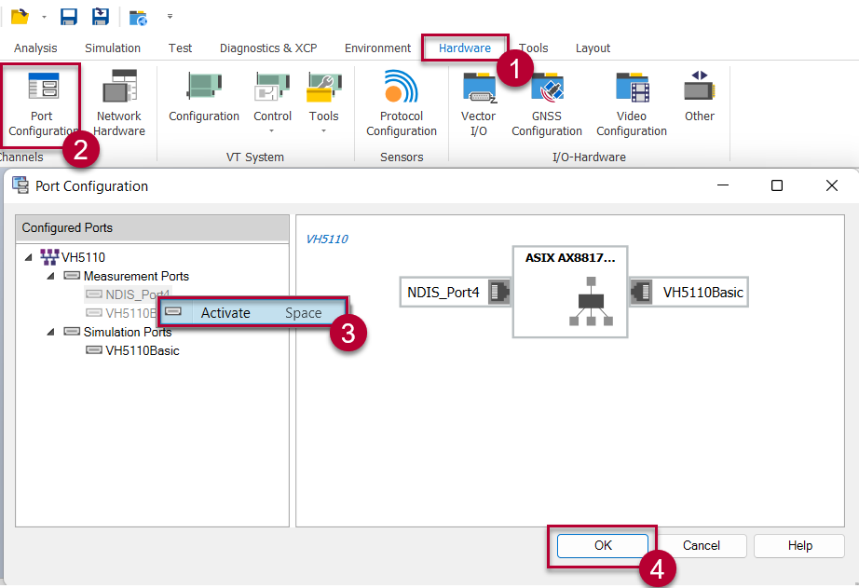The width and height of the screenshot is (859, 588).
Task: Select VH5110Basic under Simulation Ports
Action: pyautogui.click(x=142, y=350)
